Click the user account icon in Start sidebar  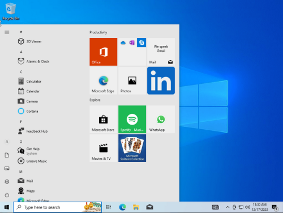pyautogui.click(x=7, y=142)
